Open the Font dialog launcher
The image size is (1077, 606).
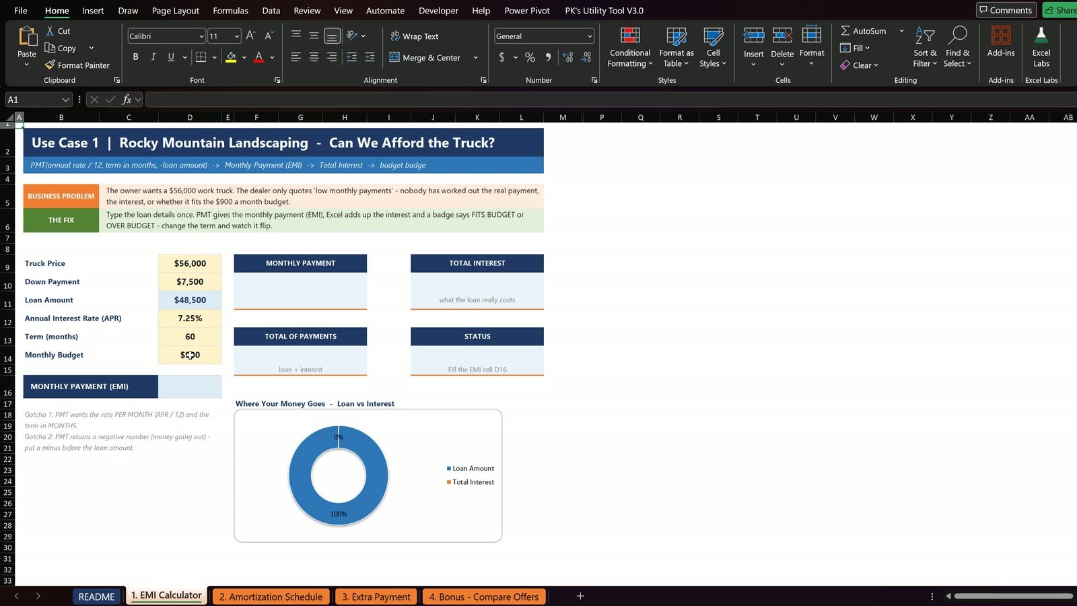coord(277,80)
